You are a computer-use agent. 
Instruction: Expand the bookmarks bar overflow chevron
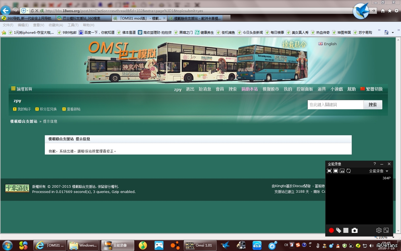coord(379,30)
